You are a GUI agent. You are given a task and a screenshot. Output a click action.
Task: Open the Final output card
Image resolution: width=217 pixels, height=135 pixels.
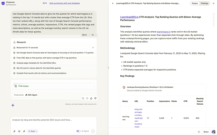54,86
